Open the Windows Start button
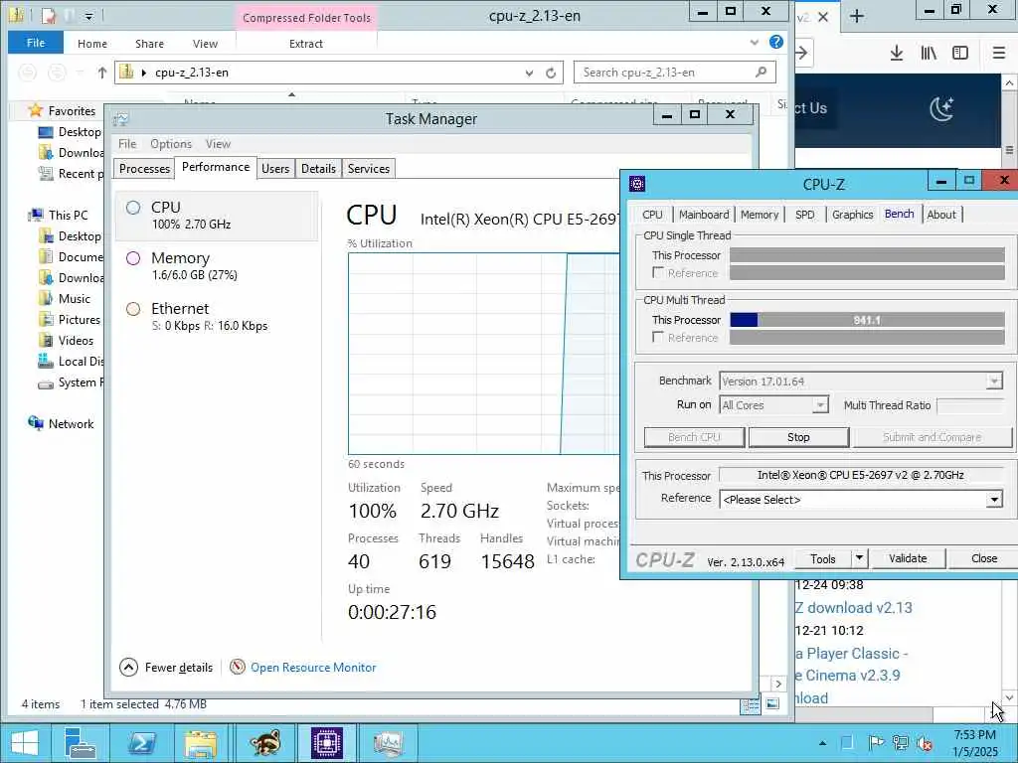The width and height of the screenshot is (1018, 763). [x=24, y=743]
